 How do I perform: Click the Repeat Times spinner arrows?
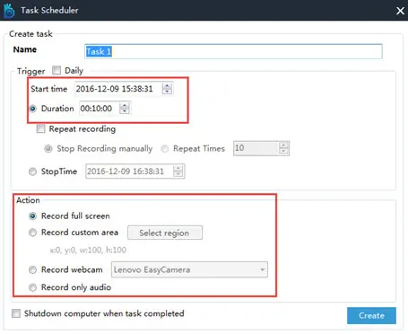(283, 148)
